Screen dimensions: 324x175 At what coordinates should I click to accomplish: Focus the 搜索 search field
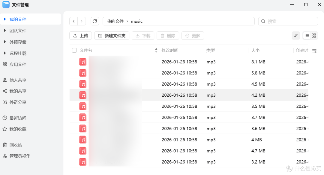288,21
